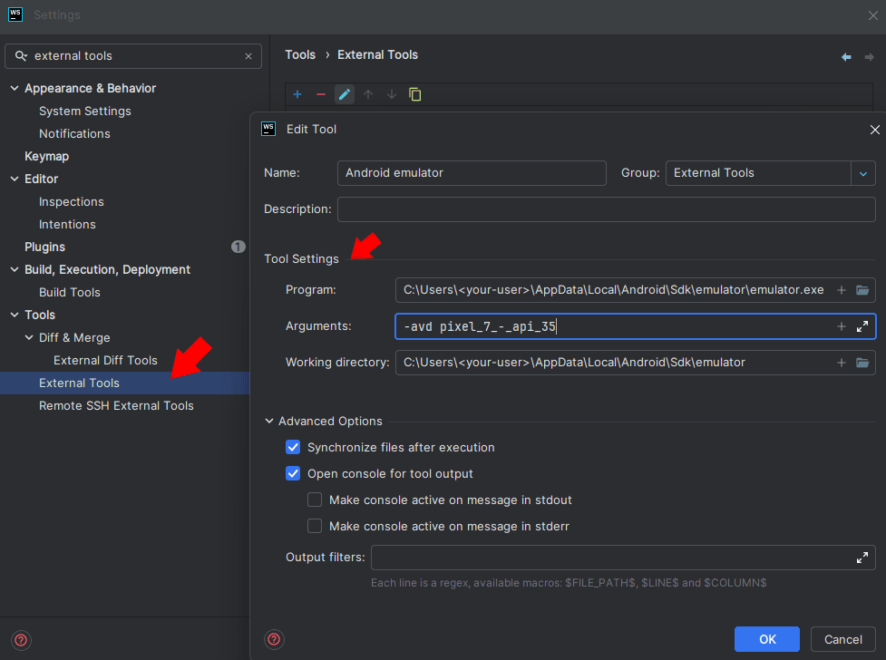The height and width of the screenshot is (660, 886).
Task: Collapse the Appearance & Behavior tree node
Action: pyautogui.click(x=15, y=88)
